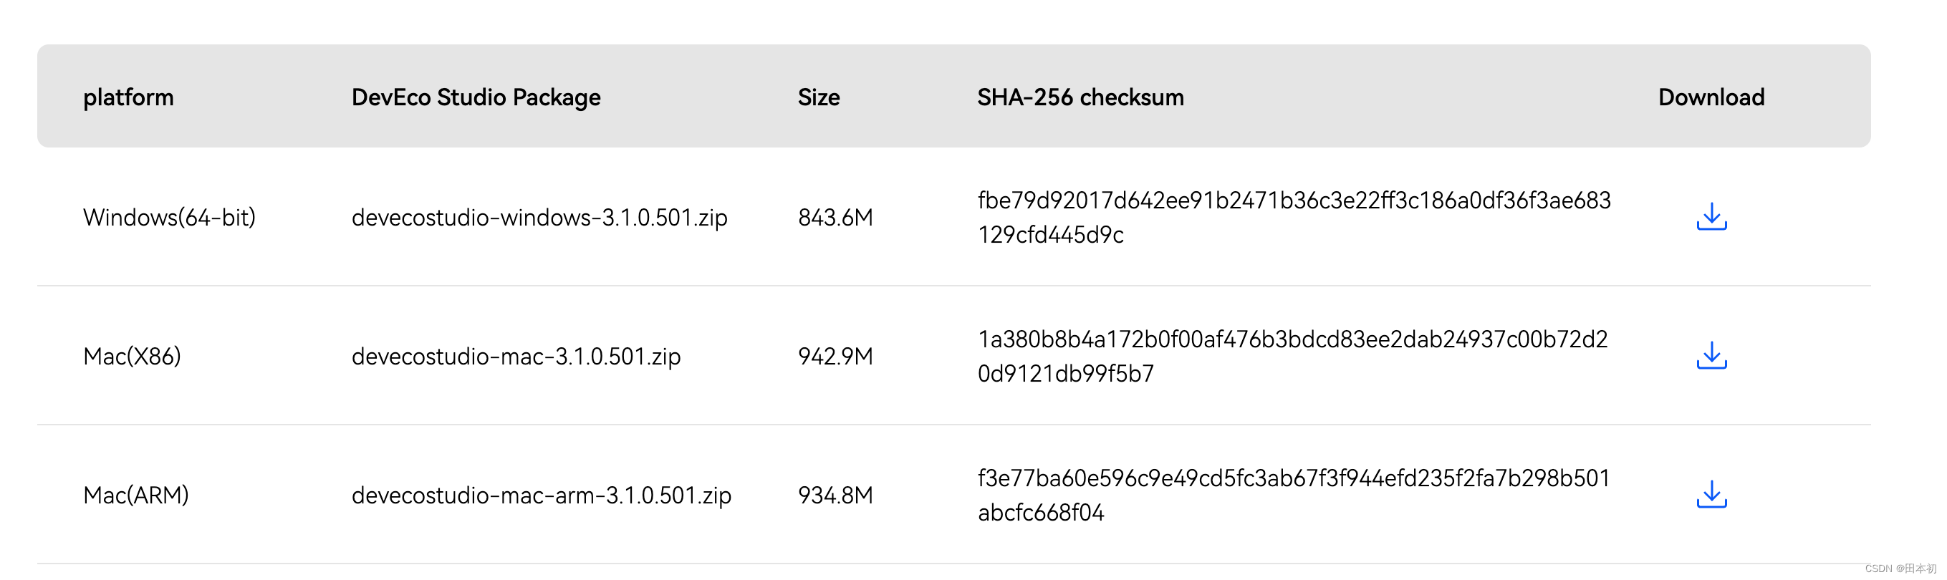Select devecostudio-mac-arm-3.1.0.501.zip file name
The image size is (1947, 580).
[x=541, y=496]
